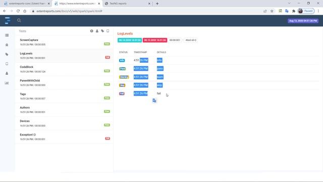
Task: Close the active extentreports tab
Action: [x=99, y=4]
